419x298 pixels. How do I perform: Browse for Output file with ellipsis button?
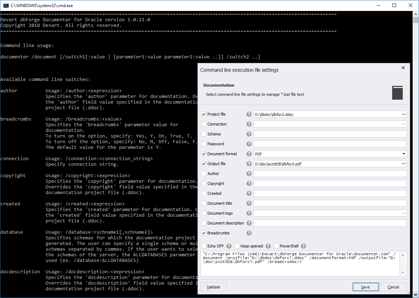click(403, 164)
